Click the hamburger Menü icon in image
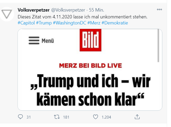 [34, 40]
